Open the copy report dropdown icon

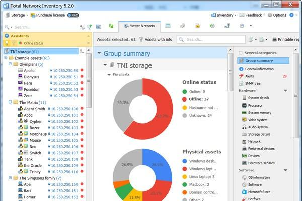point(253,39)
